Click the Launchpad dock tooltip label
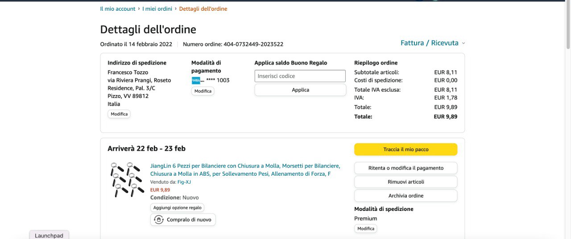Viewport: 571px width, 239px height. click(x=49, y=235)
